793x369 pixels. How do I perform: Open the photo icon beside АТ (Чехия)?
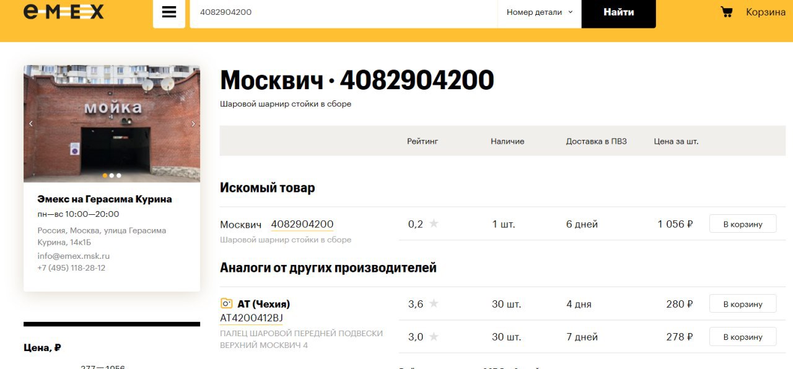coord(226,303)
